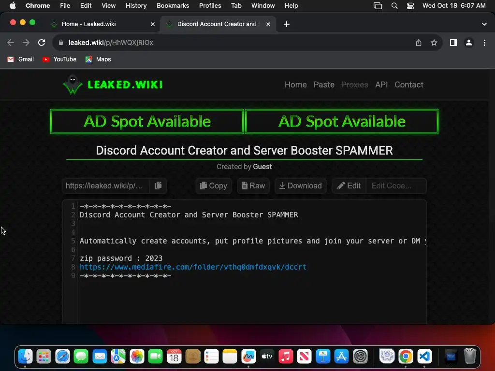Click the date and time in menu bar

454,6
